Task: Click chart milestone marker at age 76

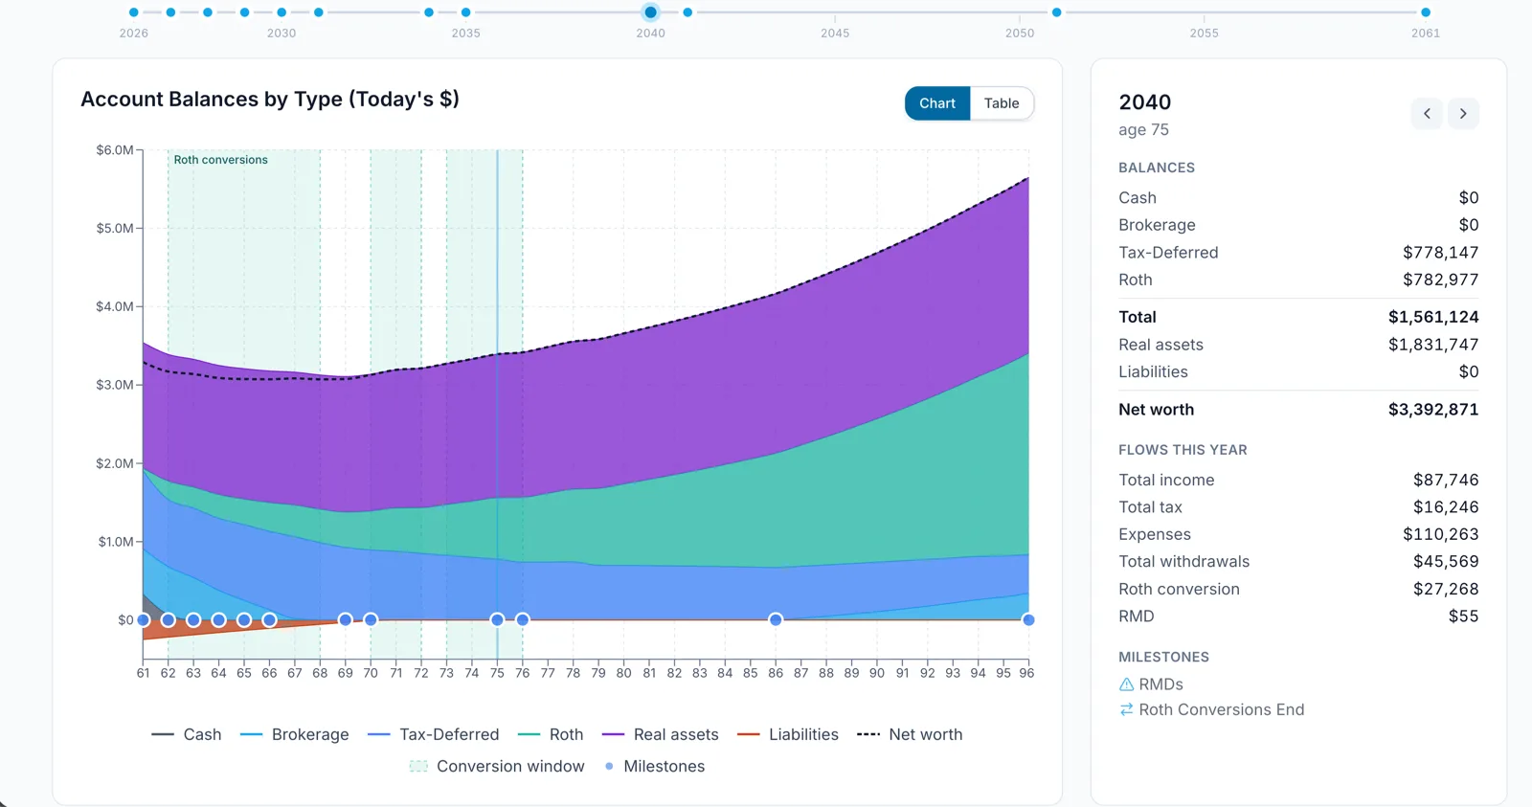Action: point(523,619)
